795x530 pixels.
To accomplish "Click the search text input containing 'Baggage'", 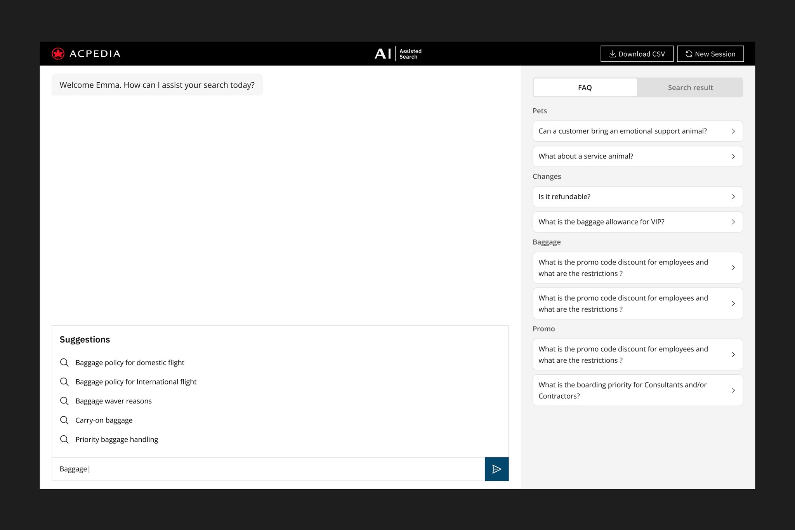I will pyautogui.click(x=268, y=469).
